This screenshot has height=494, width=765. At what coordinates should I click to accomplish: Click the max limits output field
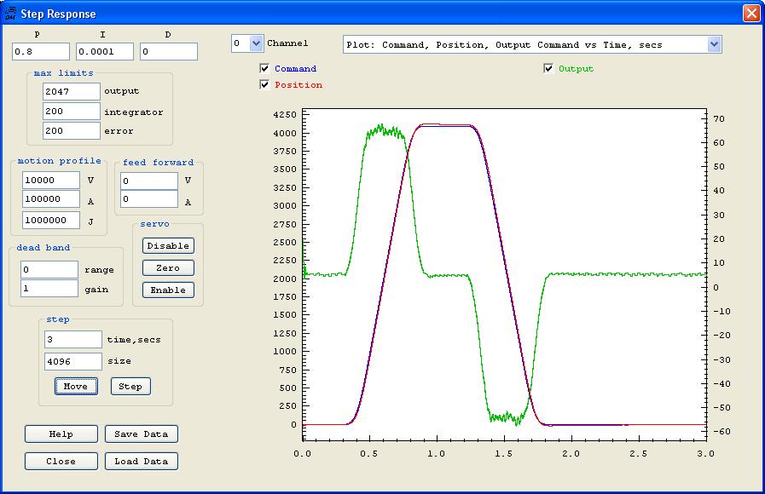[71, 91]
